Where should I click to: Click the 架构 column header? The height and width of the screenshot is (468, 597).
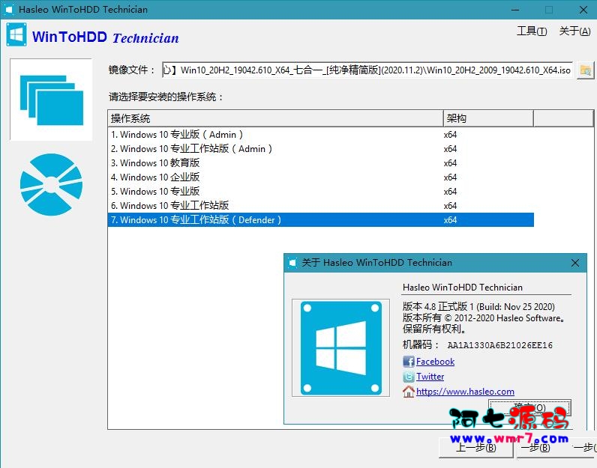[488, 118]
